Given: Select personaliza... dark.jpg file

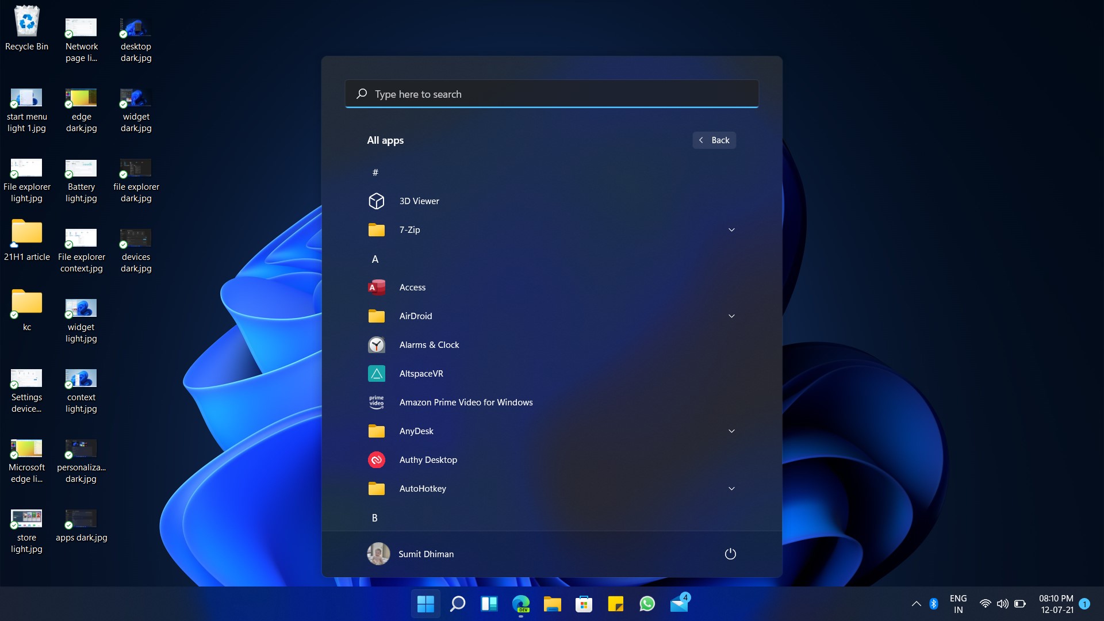Looking at the screenshot, I should click(81, 461).
